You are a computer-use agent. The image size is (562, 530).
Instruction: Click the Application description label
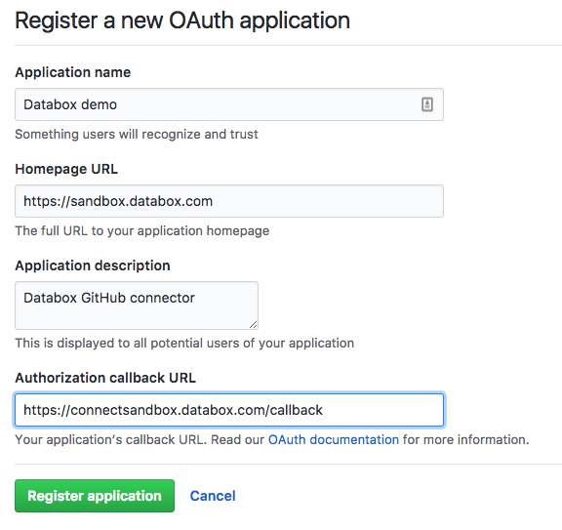pos(93,265)
